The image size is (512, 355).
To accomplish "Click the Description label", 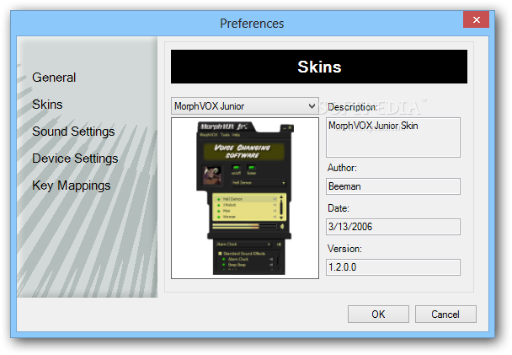I will coord(353,107).
